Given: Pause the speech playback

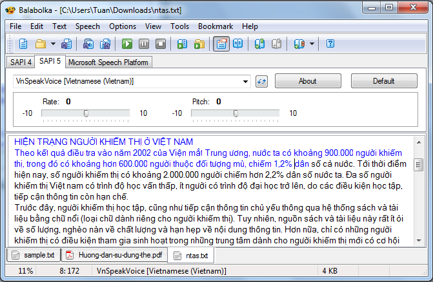Looking at the screenshot, I should [144, 44].
